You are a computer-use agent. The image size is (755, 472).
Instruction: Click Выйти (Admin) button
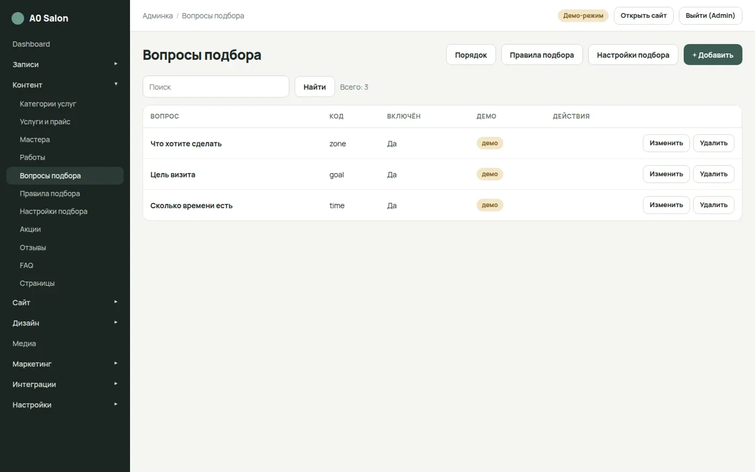click(710, 16)
